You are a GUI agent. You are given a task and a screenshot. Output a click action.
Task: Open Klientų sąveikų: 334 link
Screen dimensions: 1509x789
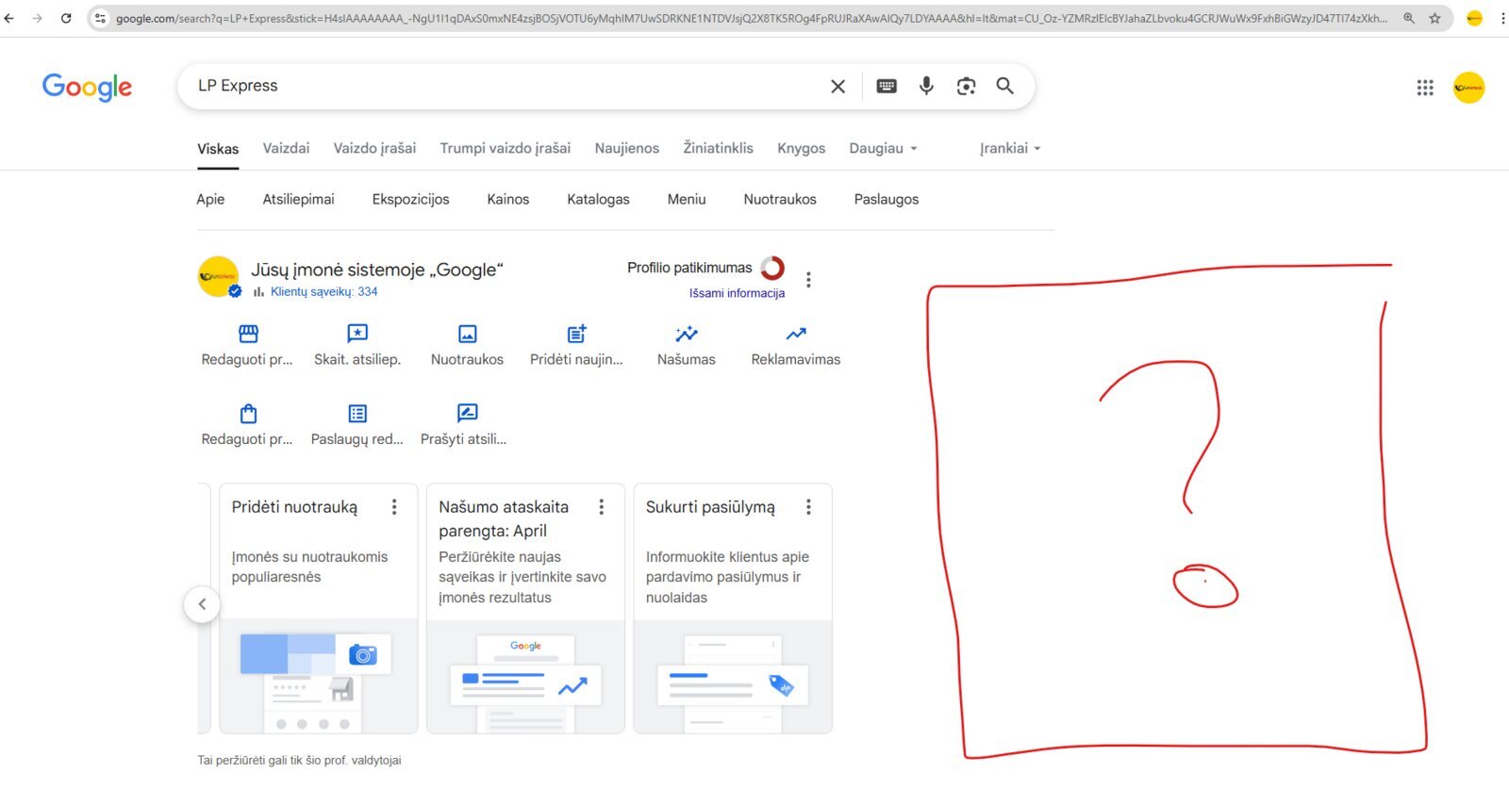pos(323,291)
